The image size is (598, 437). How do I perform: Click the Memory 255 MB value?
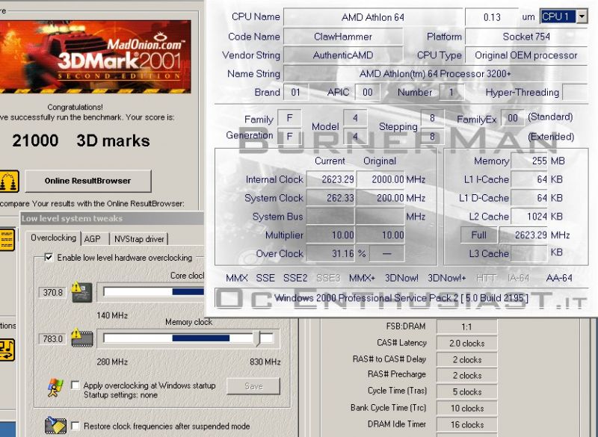[x=529, y=161]
